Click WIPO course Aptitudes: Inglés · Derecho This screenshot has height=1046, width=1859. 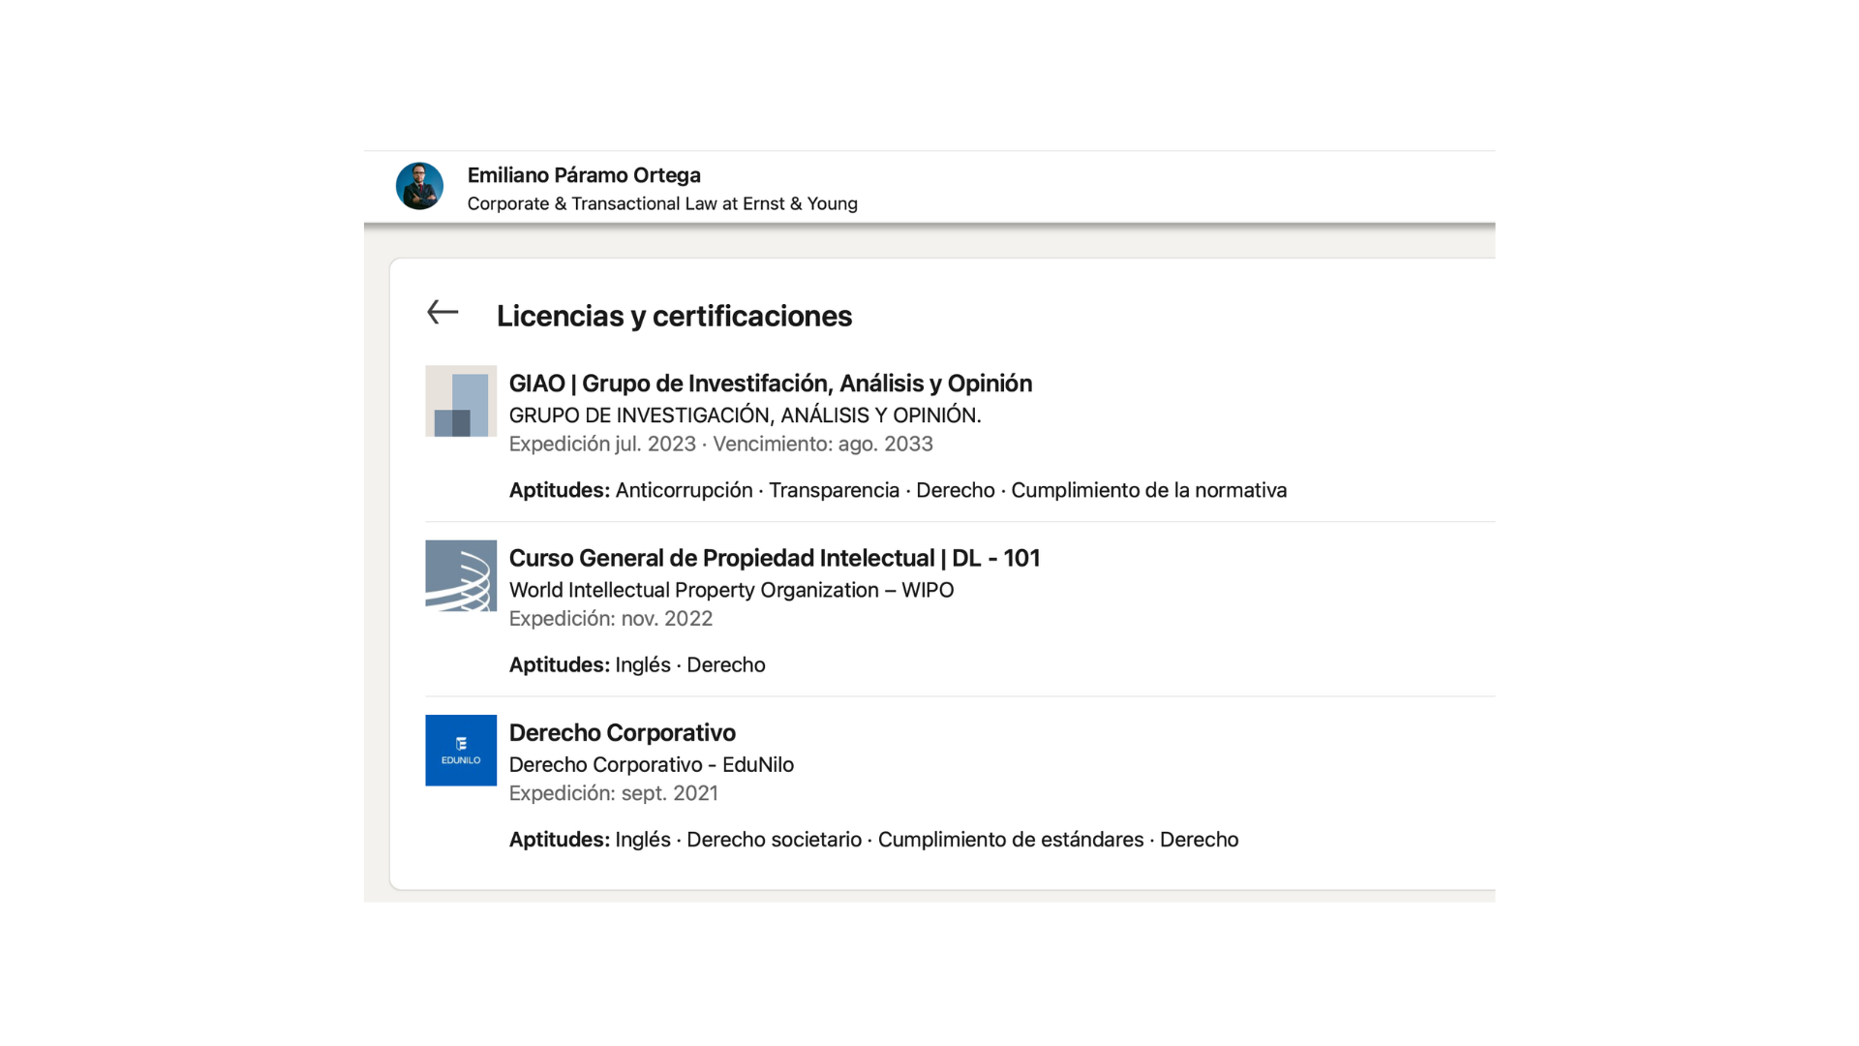tap(637, 664)
